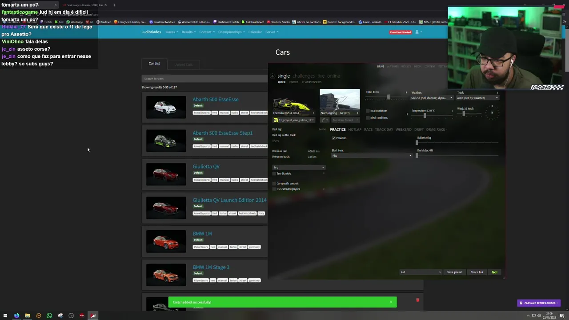Expand the Drag Race mode dropdown
Viewport: 569px width, 320px height.
pos(437,129)
